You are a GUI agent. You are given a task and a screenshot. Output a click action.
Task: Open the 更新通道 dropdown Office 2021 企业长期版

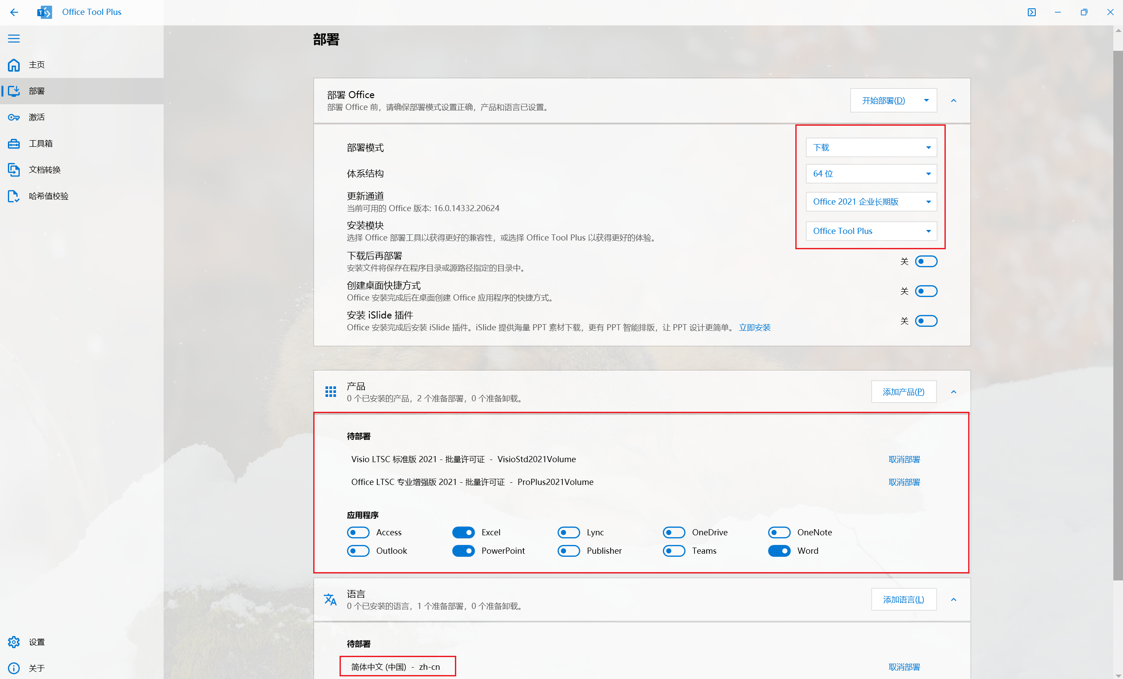(x=871, y=202)
